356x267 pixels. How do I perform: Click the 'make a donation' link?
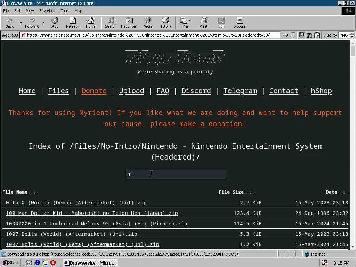click(211, 124)
